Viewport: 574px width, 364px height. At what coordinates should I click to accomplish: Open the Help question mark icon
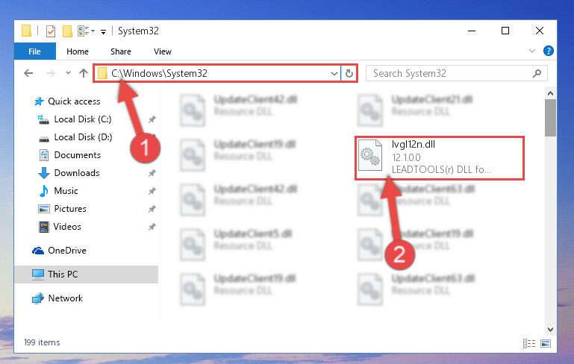[x=548, y=51]
